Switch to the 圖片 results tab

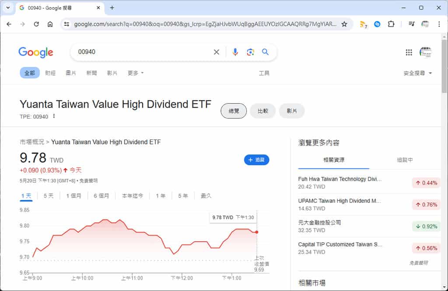point(71,73)
